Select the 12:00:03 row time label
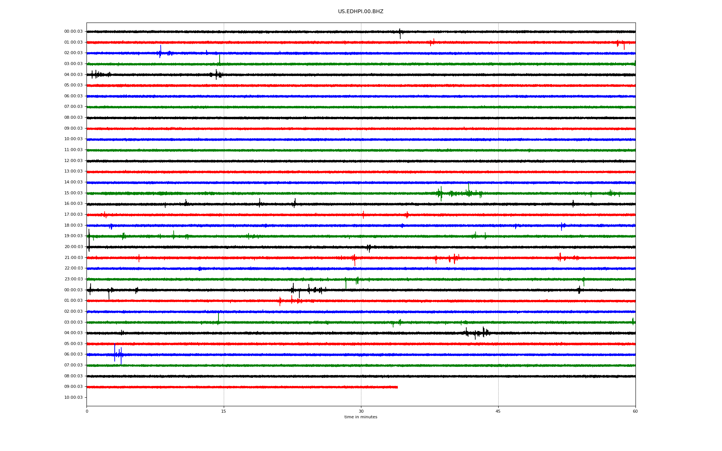This screenshot has height=451, width=722. [73, 161]
